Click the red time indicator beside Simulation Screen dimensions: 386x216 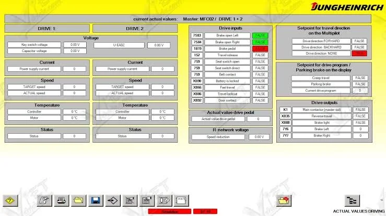click(x=205, y=211)
